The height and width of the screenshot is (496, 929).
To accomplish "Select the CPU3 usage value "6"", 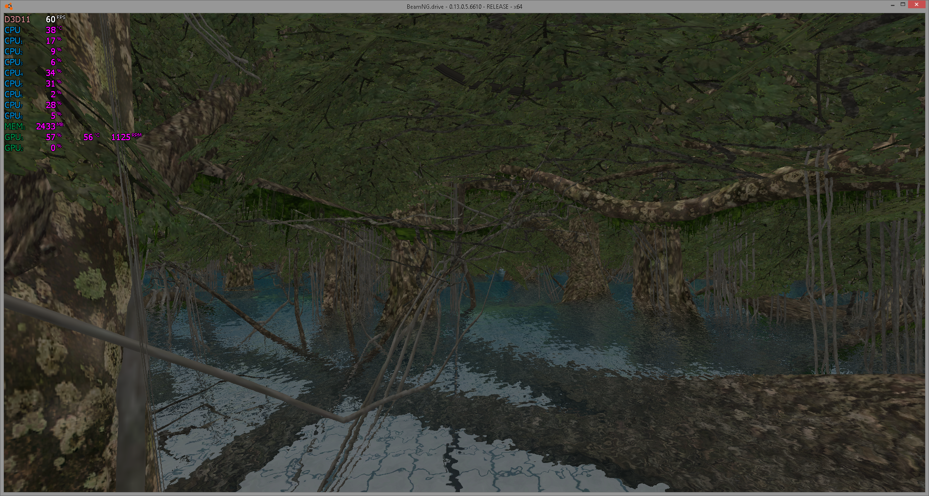I will (x=53, y=62).
